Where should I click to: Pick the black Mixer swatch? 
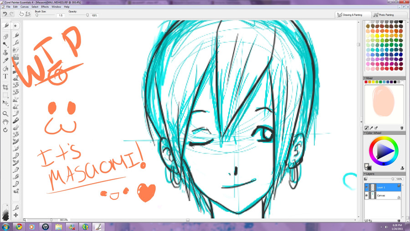click(395, 82)
